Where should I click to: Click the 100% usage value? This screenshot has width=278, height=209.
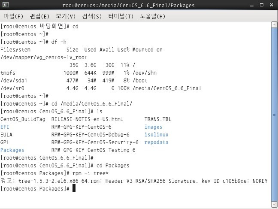coord(124,88)
